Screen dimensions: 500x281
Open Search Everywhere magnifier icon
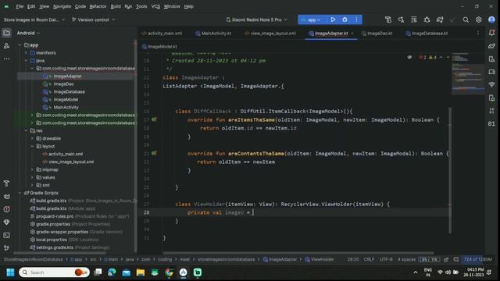(x=466, y=20)
